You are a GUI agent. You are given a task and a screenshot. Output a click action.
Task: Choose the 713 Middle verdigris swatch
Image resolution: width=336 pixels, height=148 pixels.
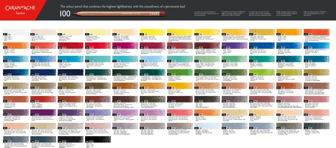(207, 59)
